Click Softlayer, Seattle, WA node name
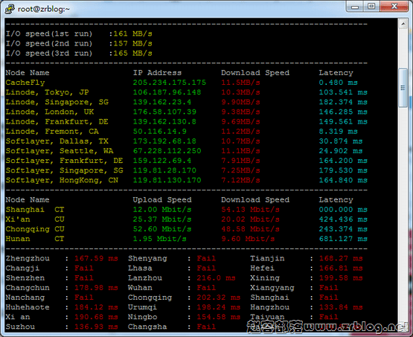Viewport: 413px width, 337px height. [60, 151]
